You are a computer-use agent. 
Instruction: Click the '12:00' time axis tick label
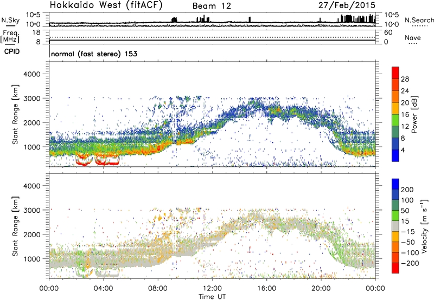point(212,289)
